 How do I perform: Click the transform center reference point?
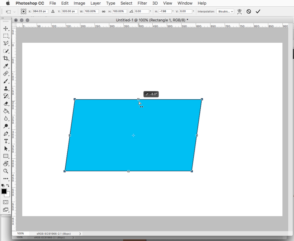pos(133,135)
